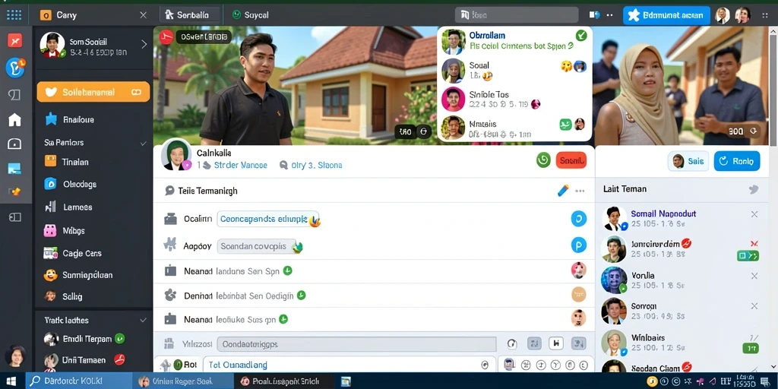Close the Cany tab

144,15
